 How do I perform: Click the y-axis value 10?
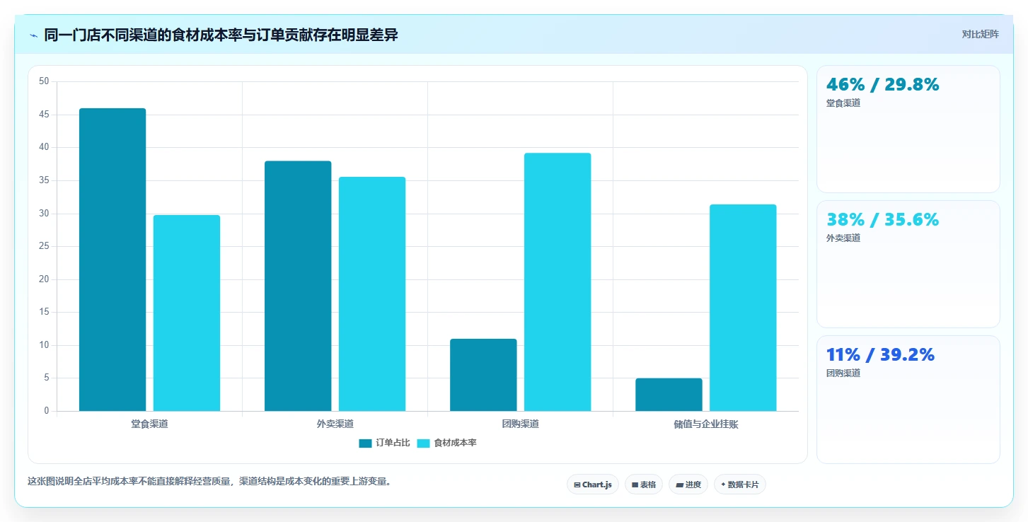[x=44, y=345]
